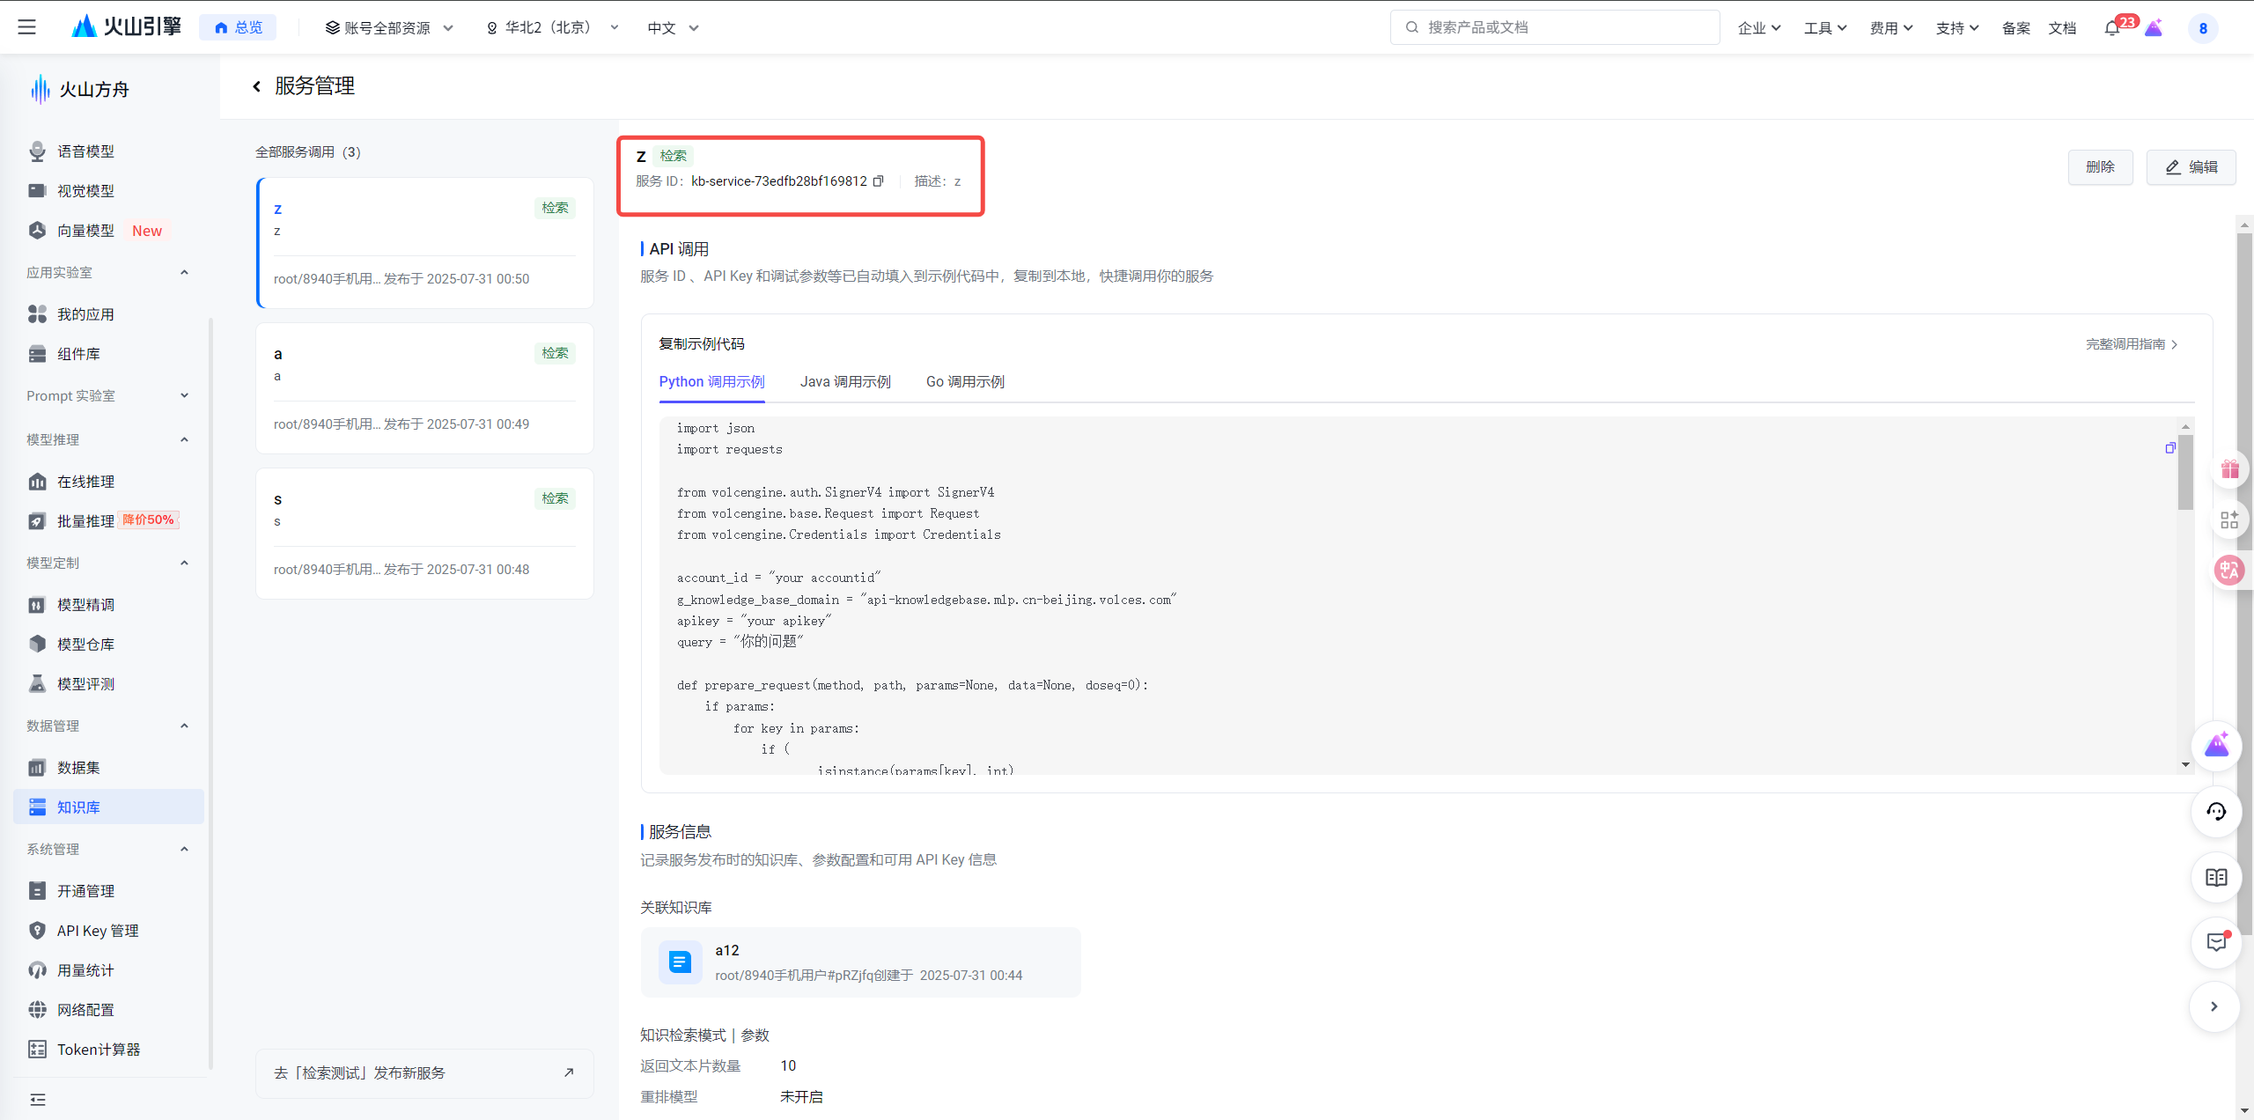Click the 总览 button
Viewport: 2254px width, 1120px height.
point(238,27)
